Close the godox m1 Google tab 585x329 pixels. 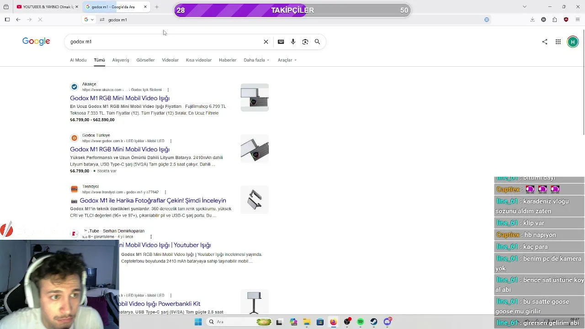145,7
